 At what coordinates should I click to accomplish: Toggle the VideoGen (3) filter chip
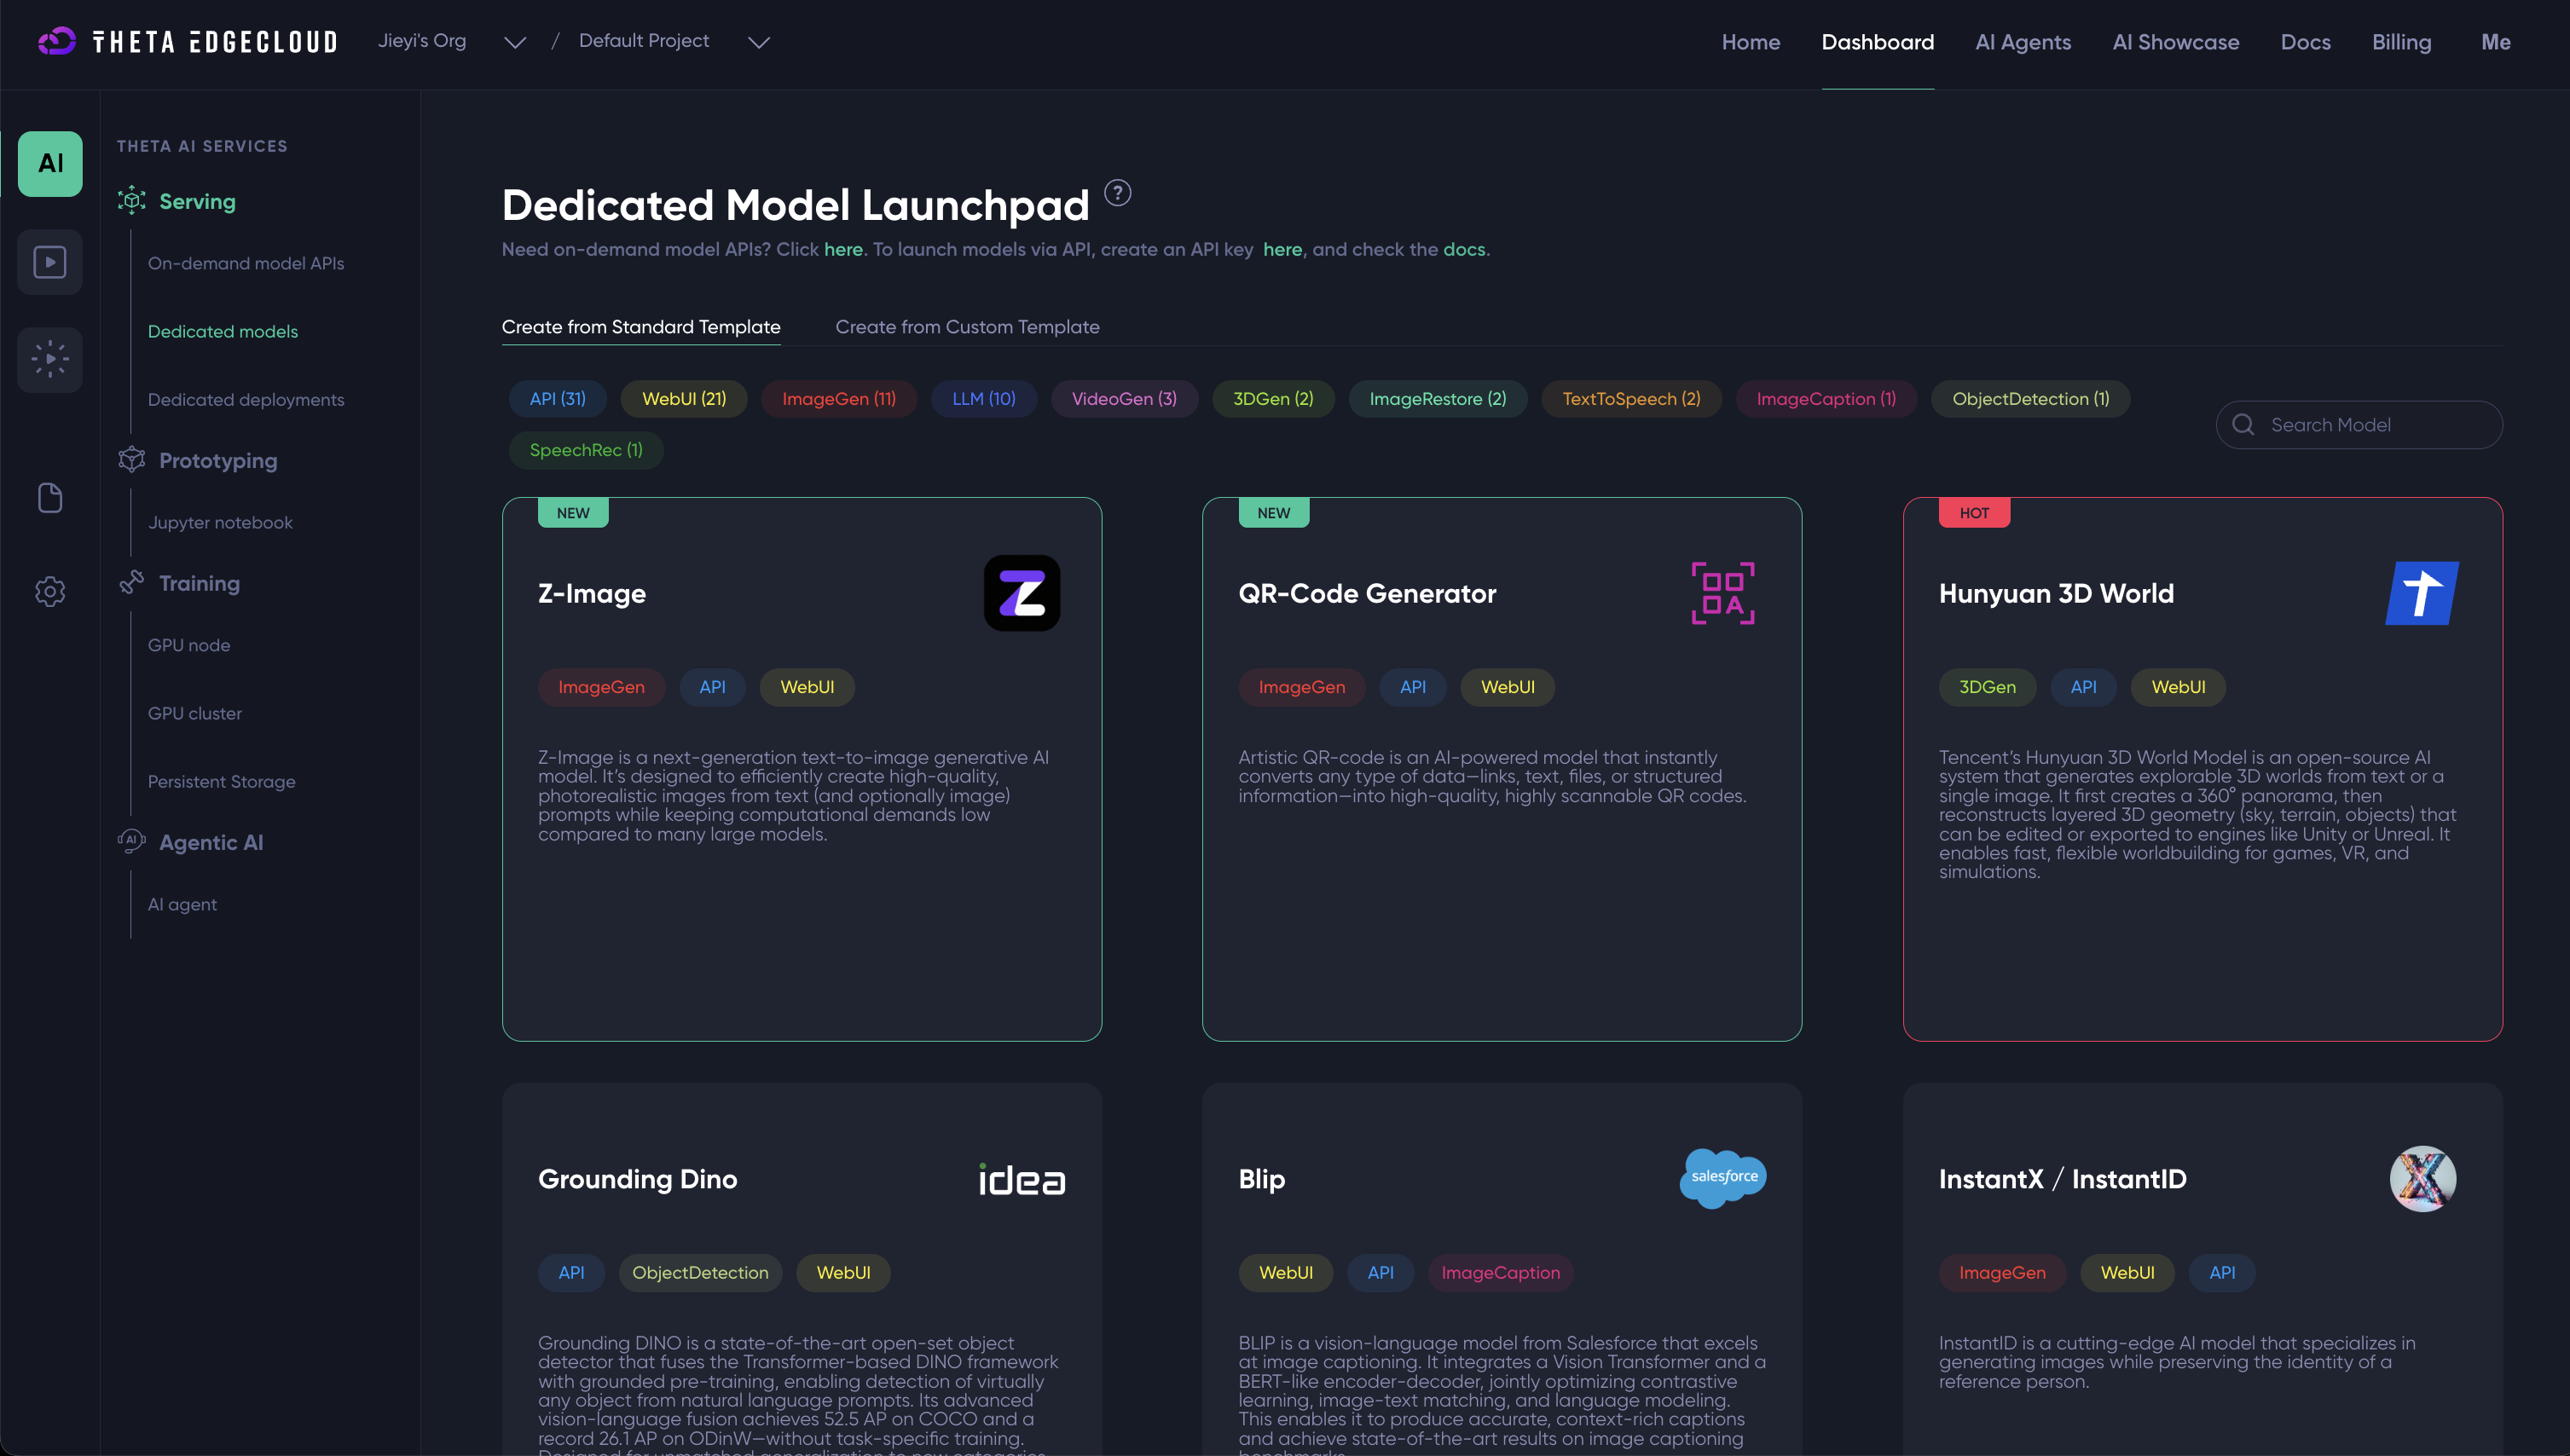(x=1123, y=399)
